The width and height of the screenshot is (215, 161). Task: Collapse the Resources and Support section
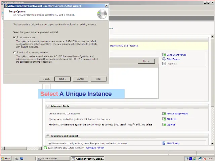pyautogui.click(x=48, y=136)
